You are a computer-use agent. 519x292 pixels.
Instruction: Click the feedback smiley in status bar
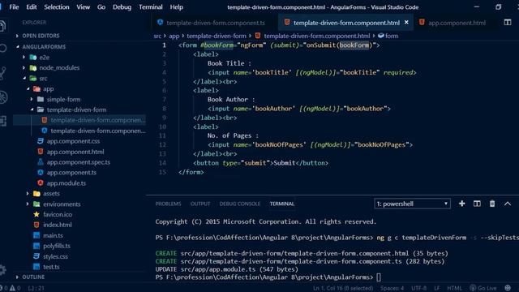508,288
